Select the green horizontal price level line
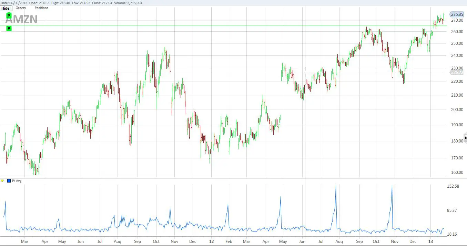Screen dimensions: 467x246 pyautogui.click(x=224, y=26)
